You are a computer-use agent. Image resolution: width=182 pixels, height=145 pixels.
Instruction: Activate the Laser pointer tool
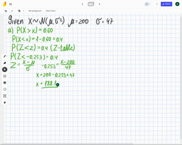click(5, 103)
